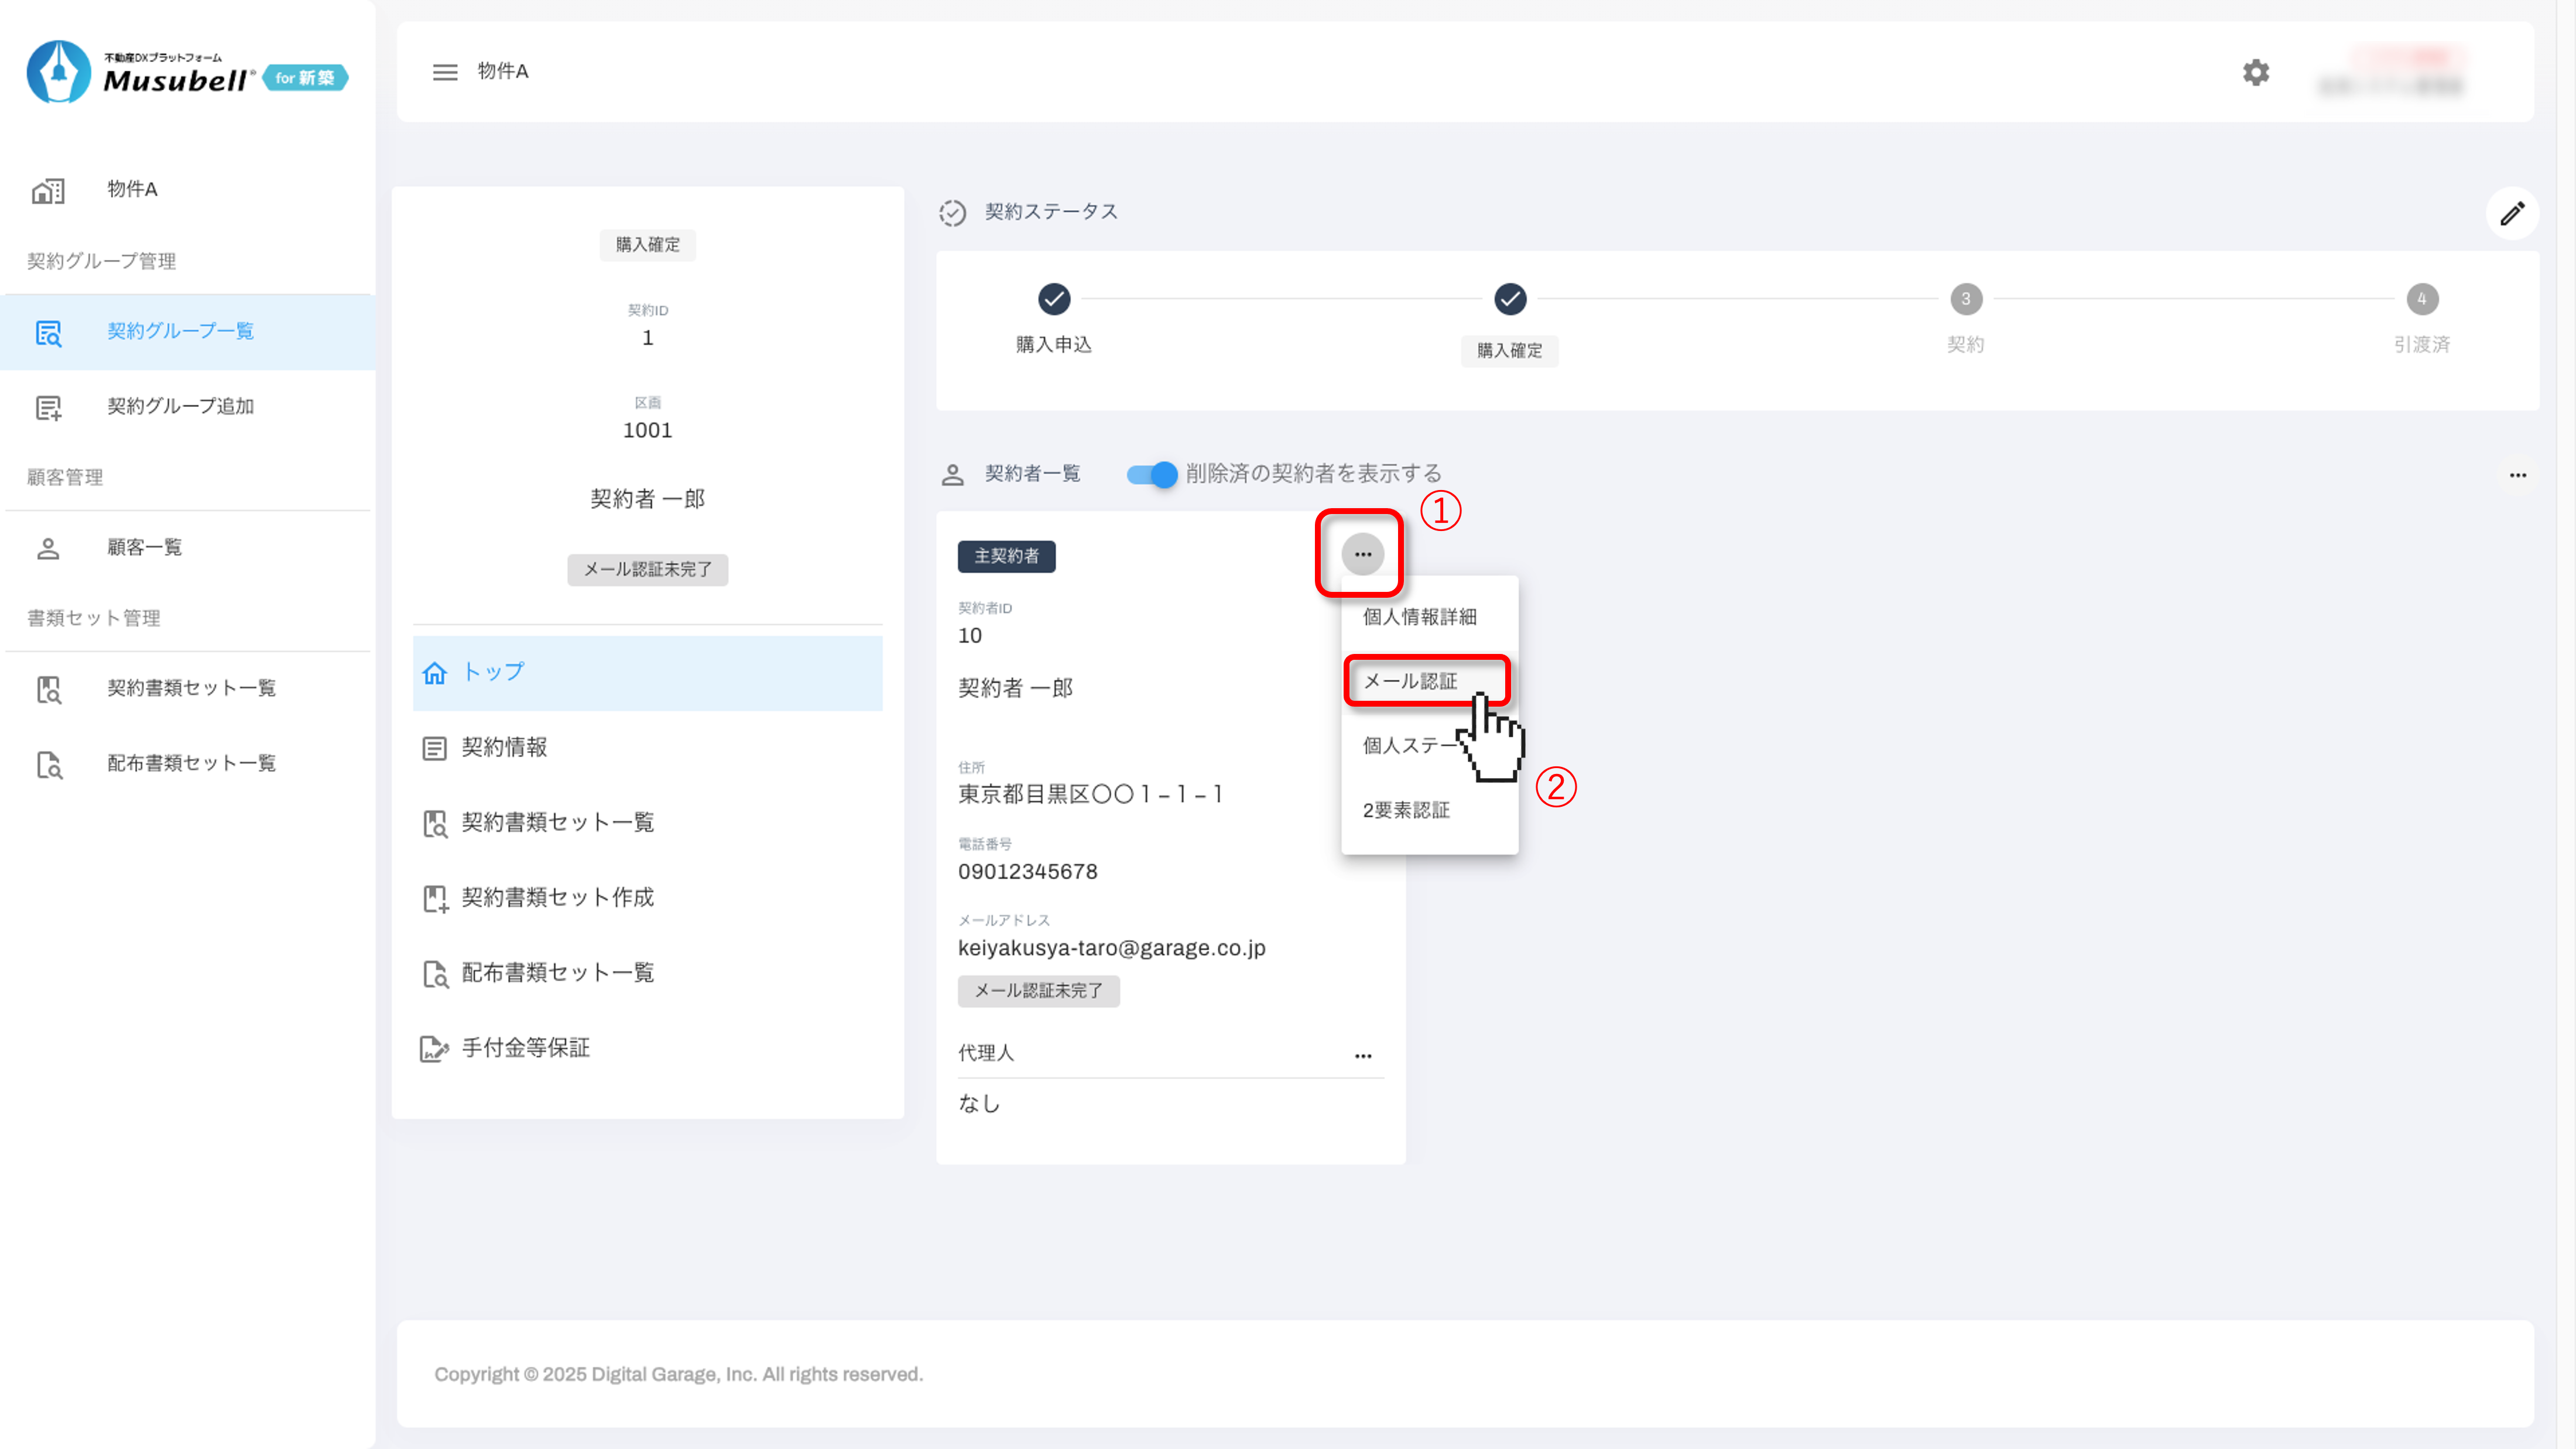Open 顧客一覧 in sidebar
The width and height of the screenshot is (2576, 1449).
(x=144, y=547)
